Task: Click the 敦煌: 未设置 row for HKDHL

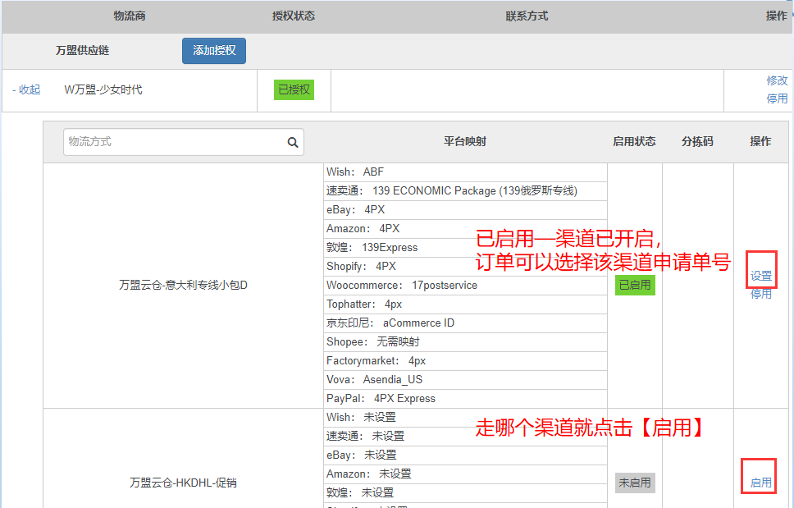Action: pyautogui.click(x=465, y=492)
